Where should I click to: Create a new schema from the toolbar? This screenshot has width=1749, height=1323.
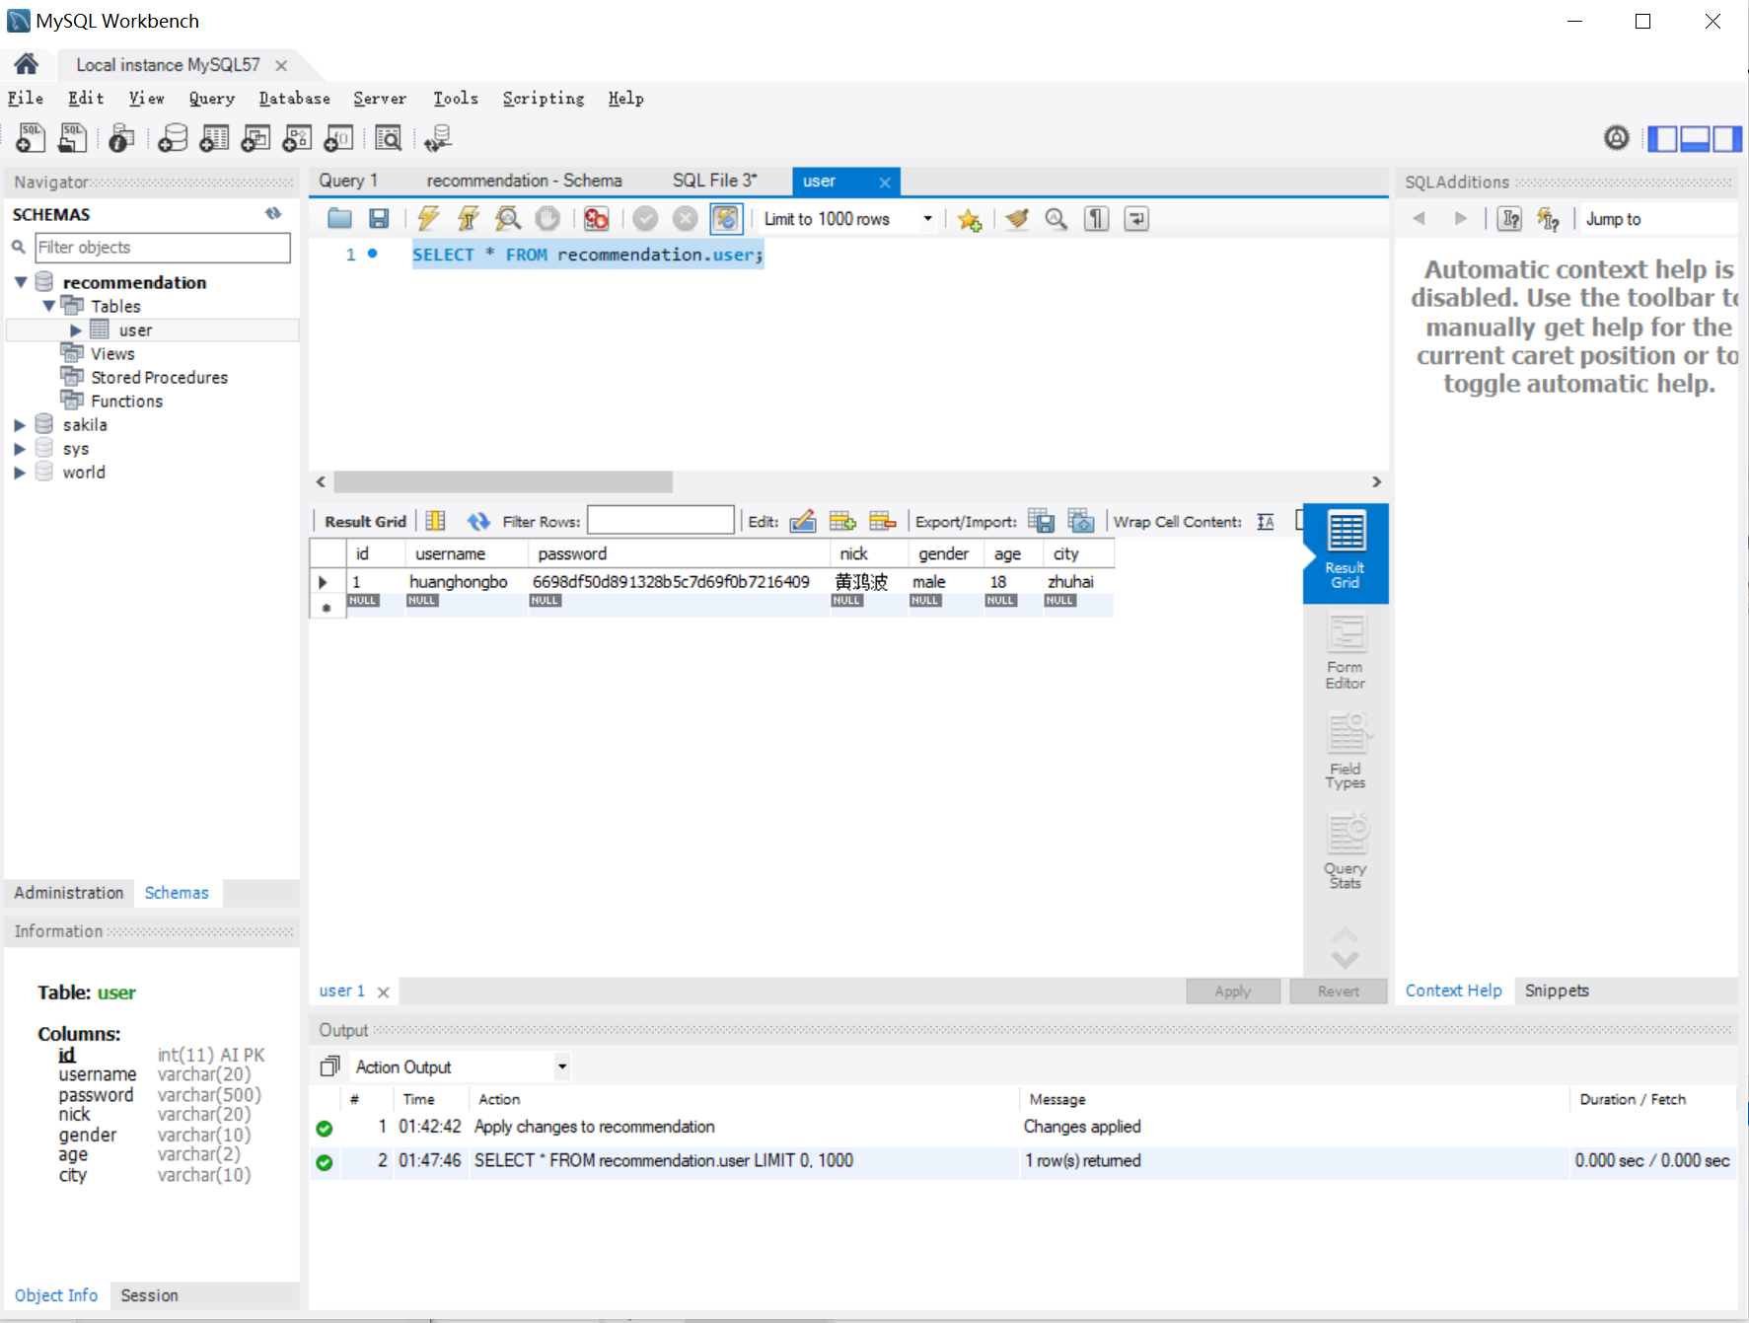point(173,139)
